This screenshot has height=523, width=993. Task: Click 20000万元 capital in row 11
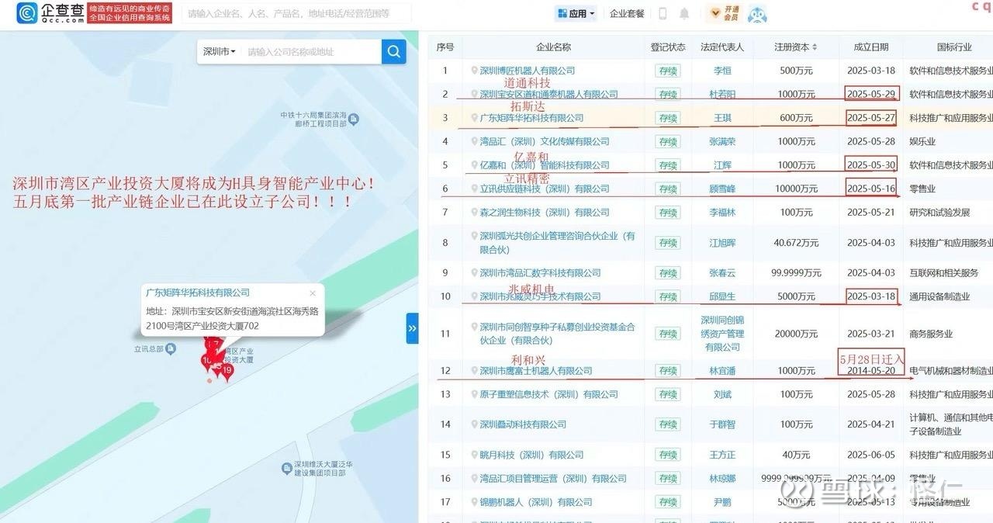pyautogui.click(x=796, y=334)
